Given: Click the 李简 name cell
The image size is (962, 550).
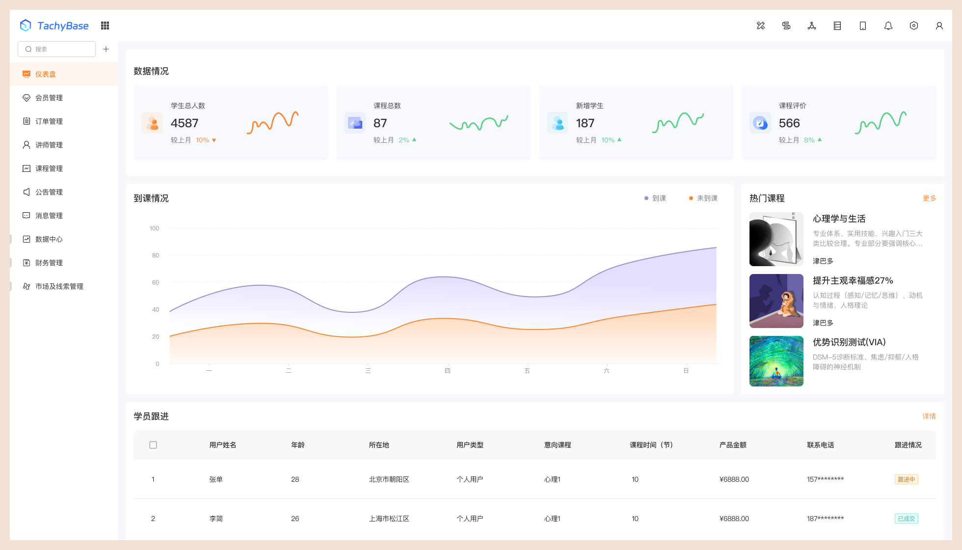Looking at the screenshot, I should tap(216, 519).
